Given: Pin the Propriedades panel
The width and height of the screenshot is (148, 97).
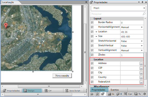Looking at the screenshot, I should click(x=143, y=2).
